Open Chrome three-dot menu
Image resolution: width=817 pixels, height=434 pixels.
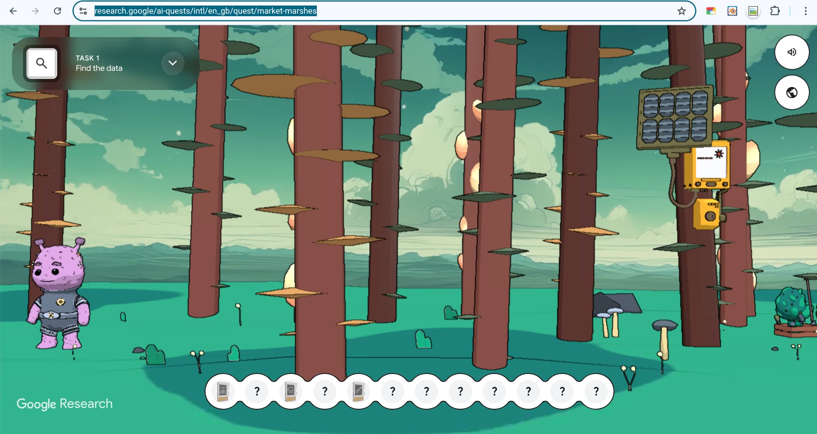(805, 11)
